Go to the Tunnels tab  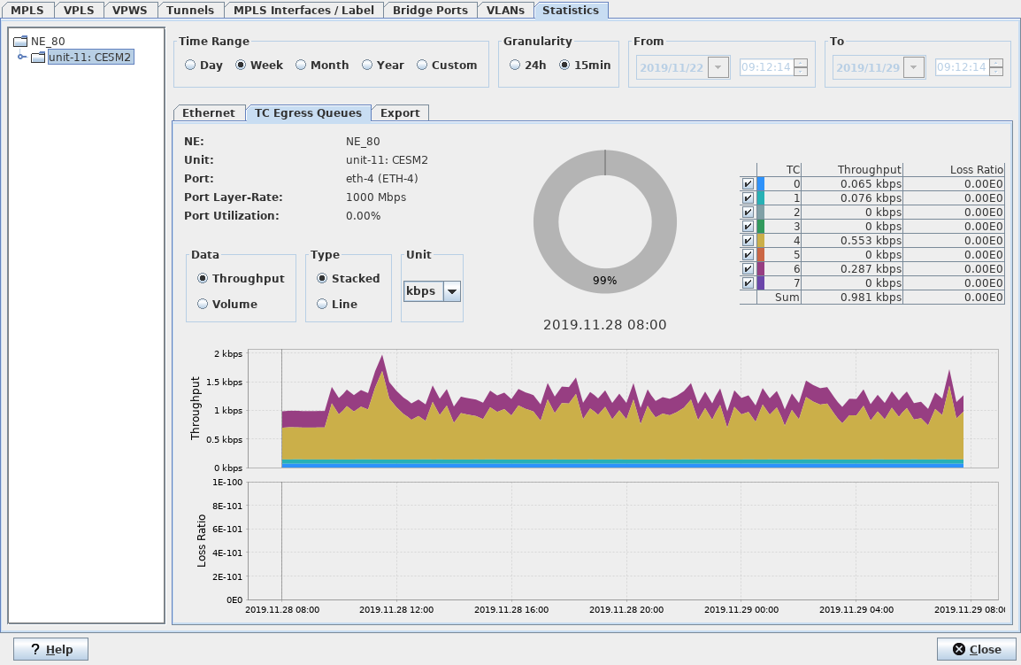(x=190, y=11)
